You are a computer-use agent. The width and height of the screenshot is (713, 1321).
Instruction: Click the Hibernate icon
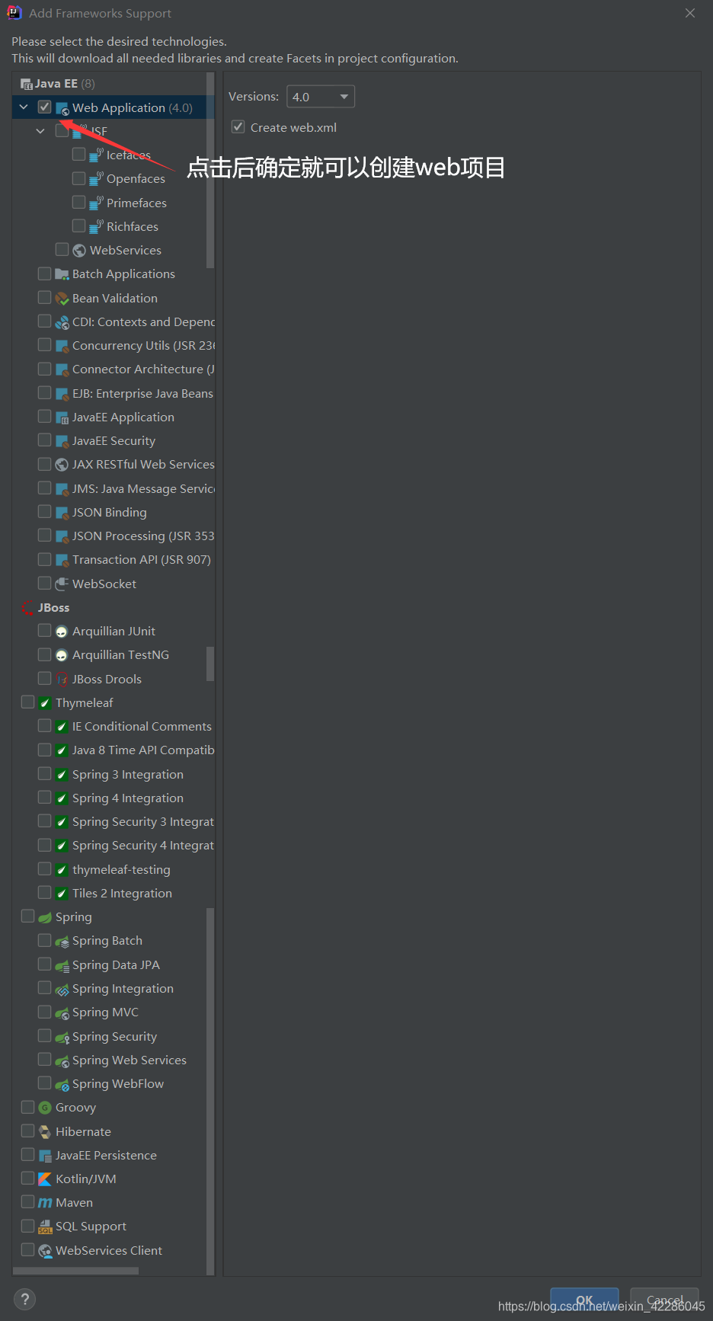pyautogui.click(x=45, y=1132)
